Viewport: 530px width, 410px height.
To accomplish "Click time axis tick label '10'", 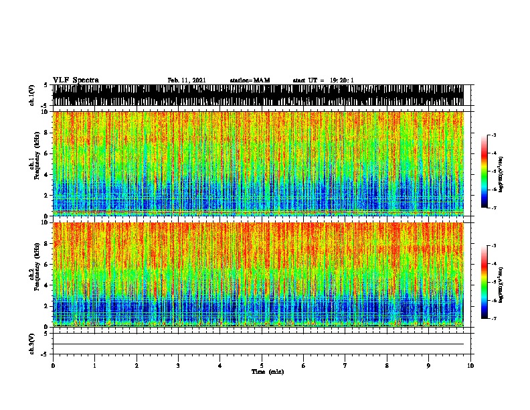I will tap(470, 366).
